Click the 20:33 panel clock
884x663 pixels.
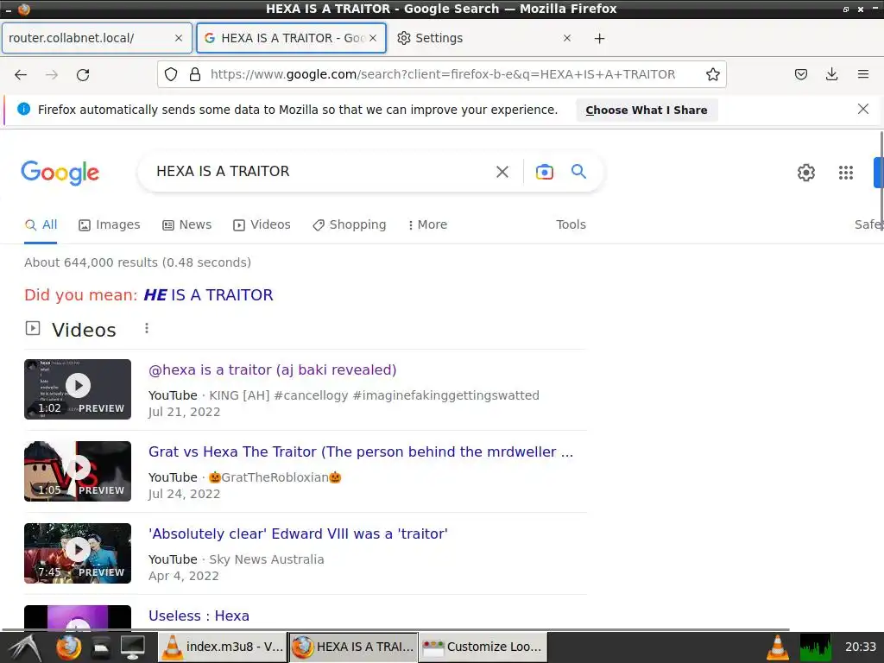pos(861,647)
